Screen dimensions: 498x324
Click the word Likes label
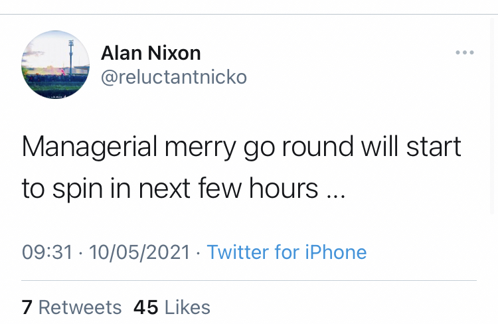pos(187,307)
